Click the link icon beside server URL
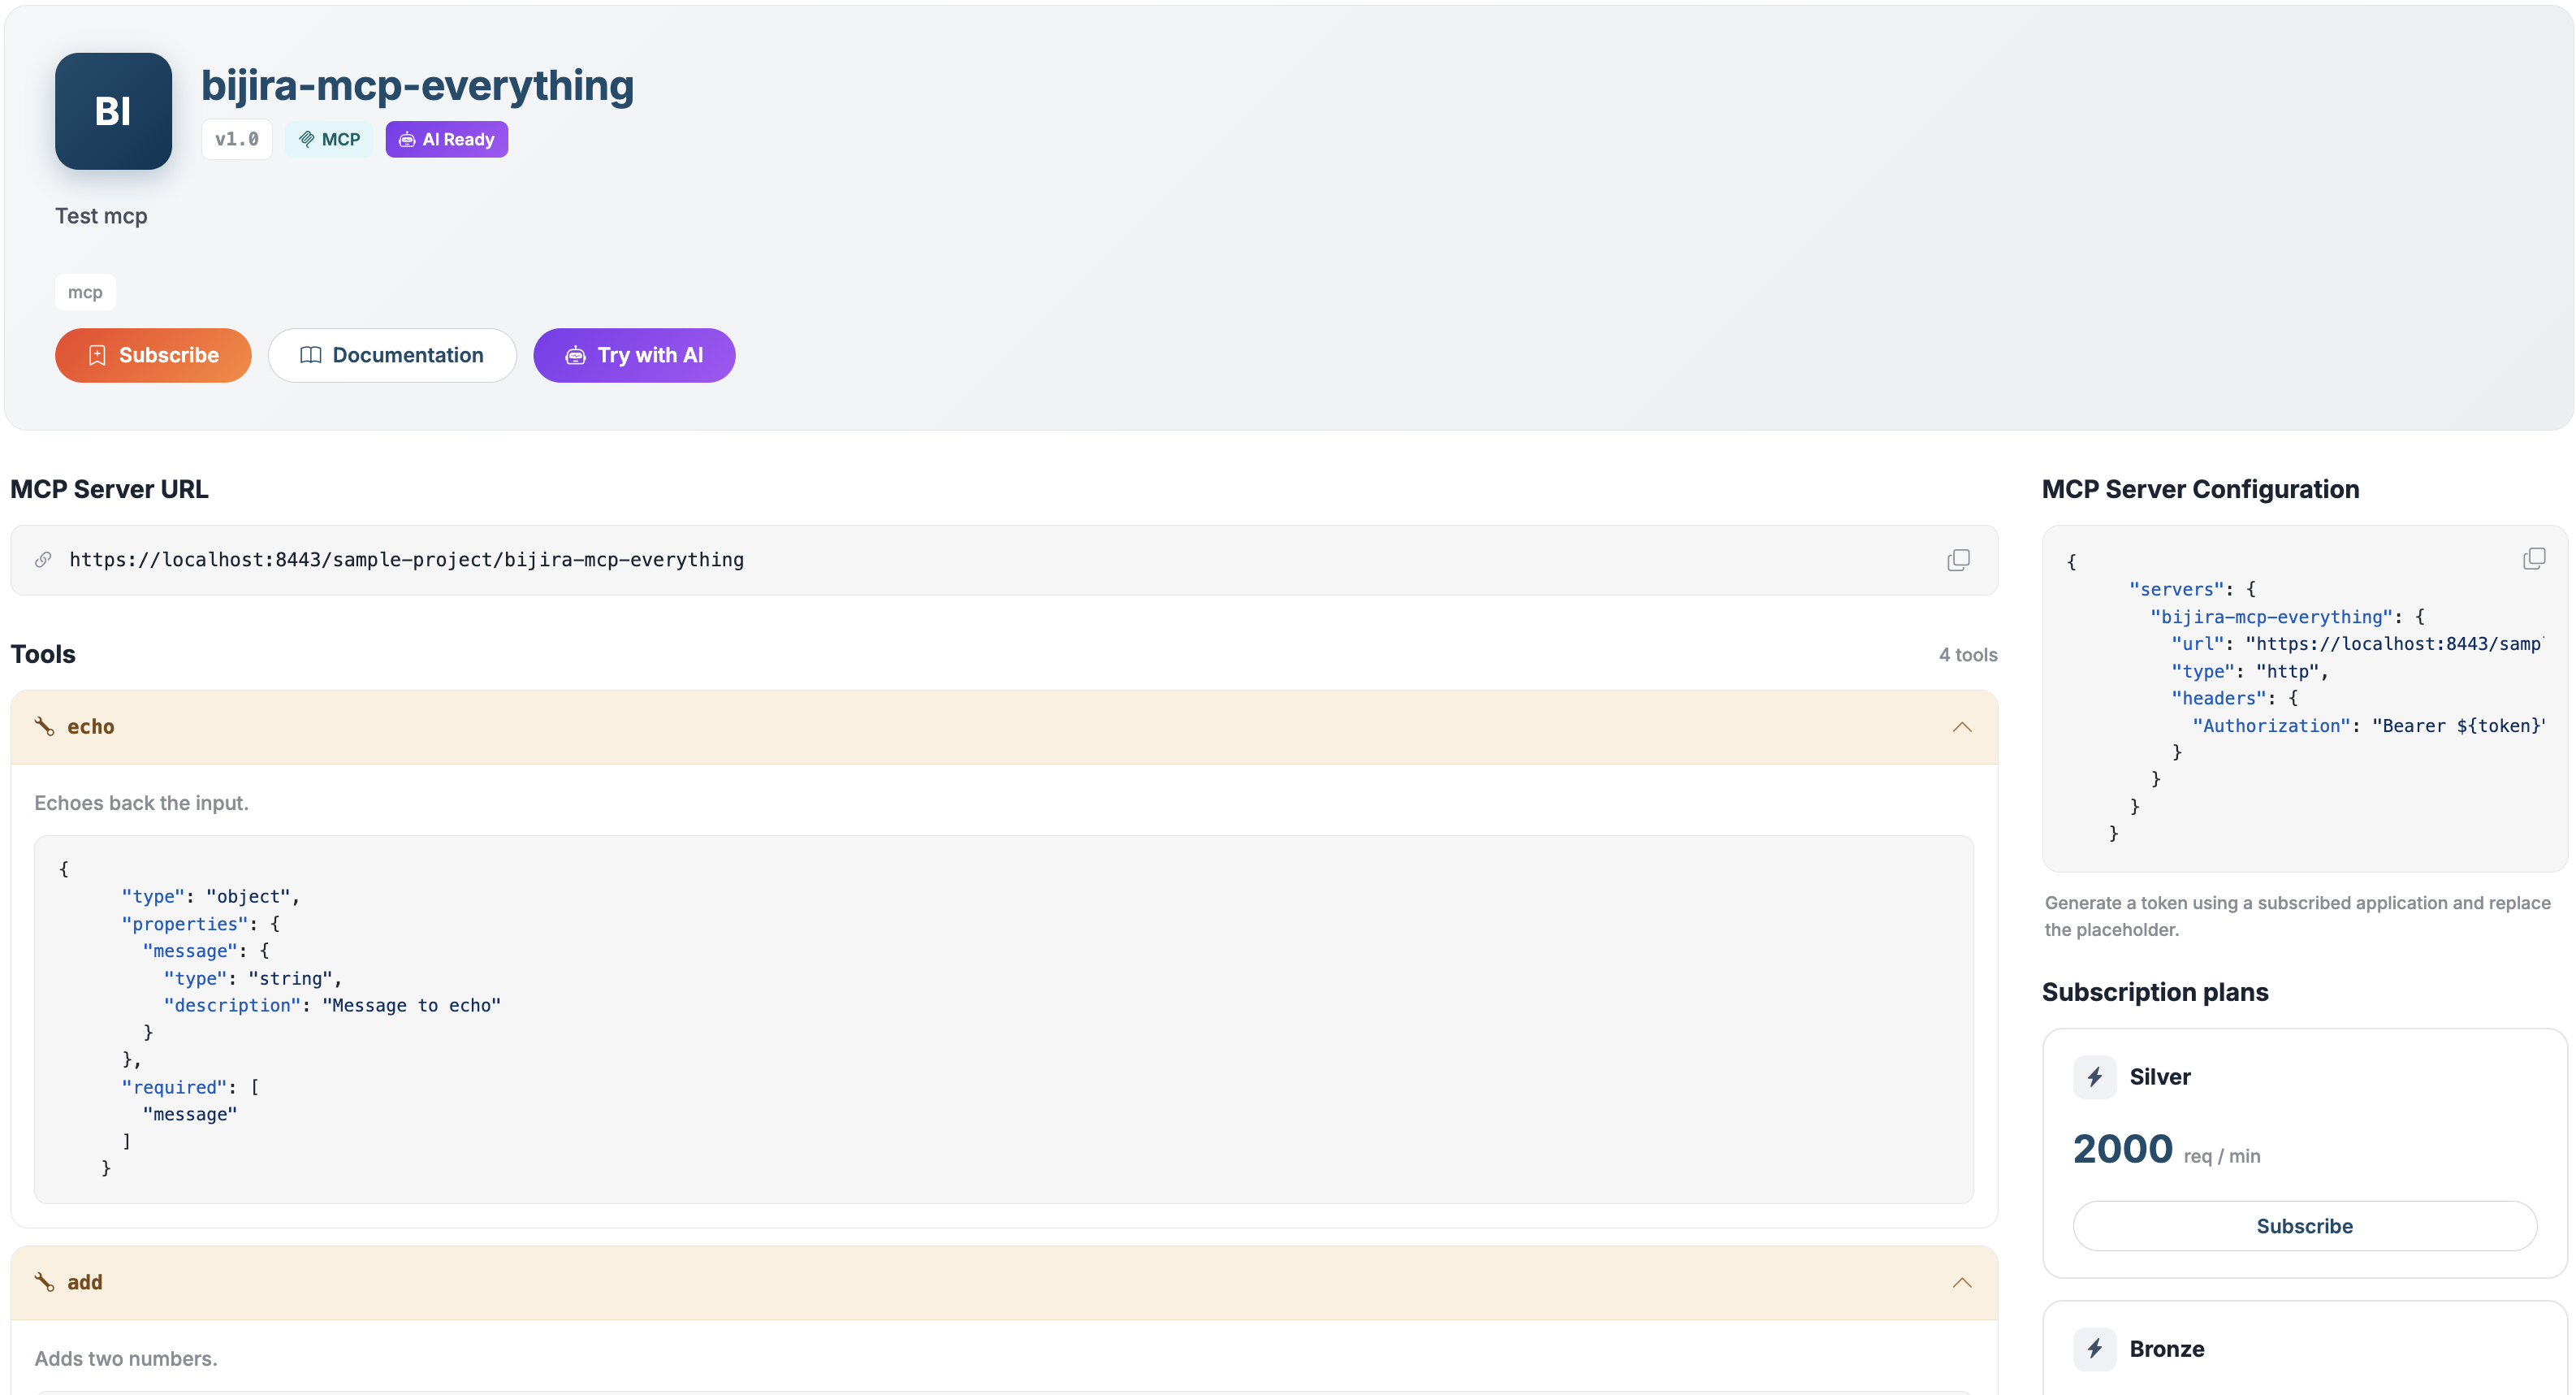Viewport: 2576px width, 1395px height. (43, 560)
